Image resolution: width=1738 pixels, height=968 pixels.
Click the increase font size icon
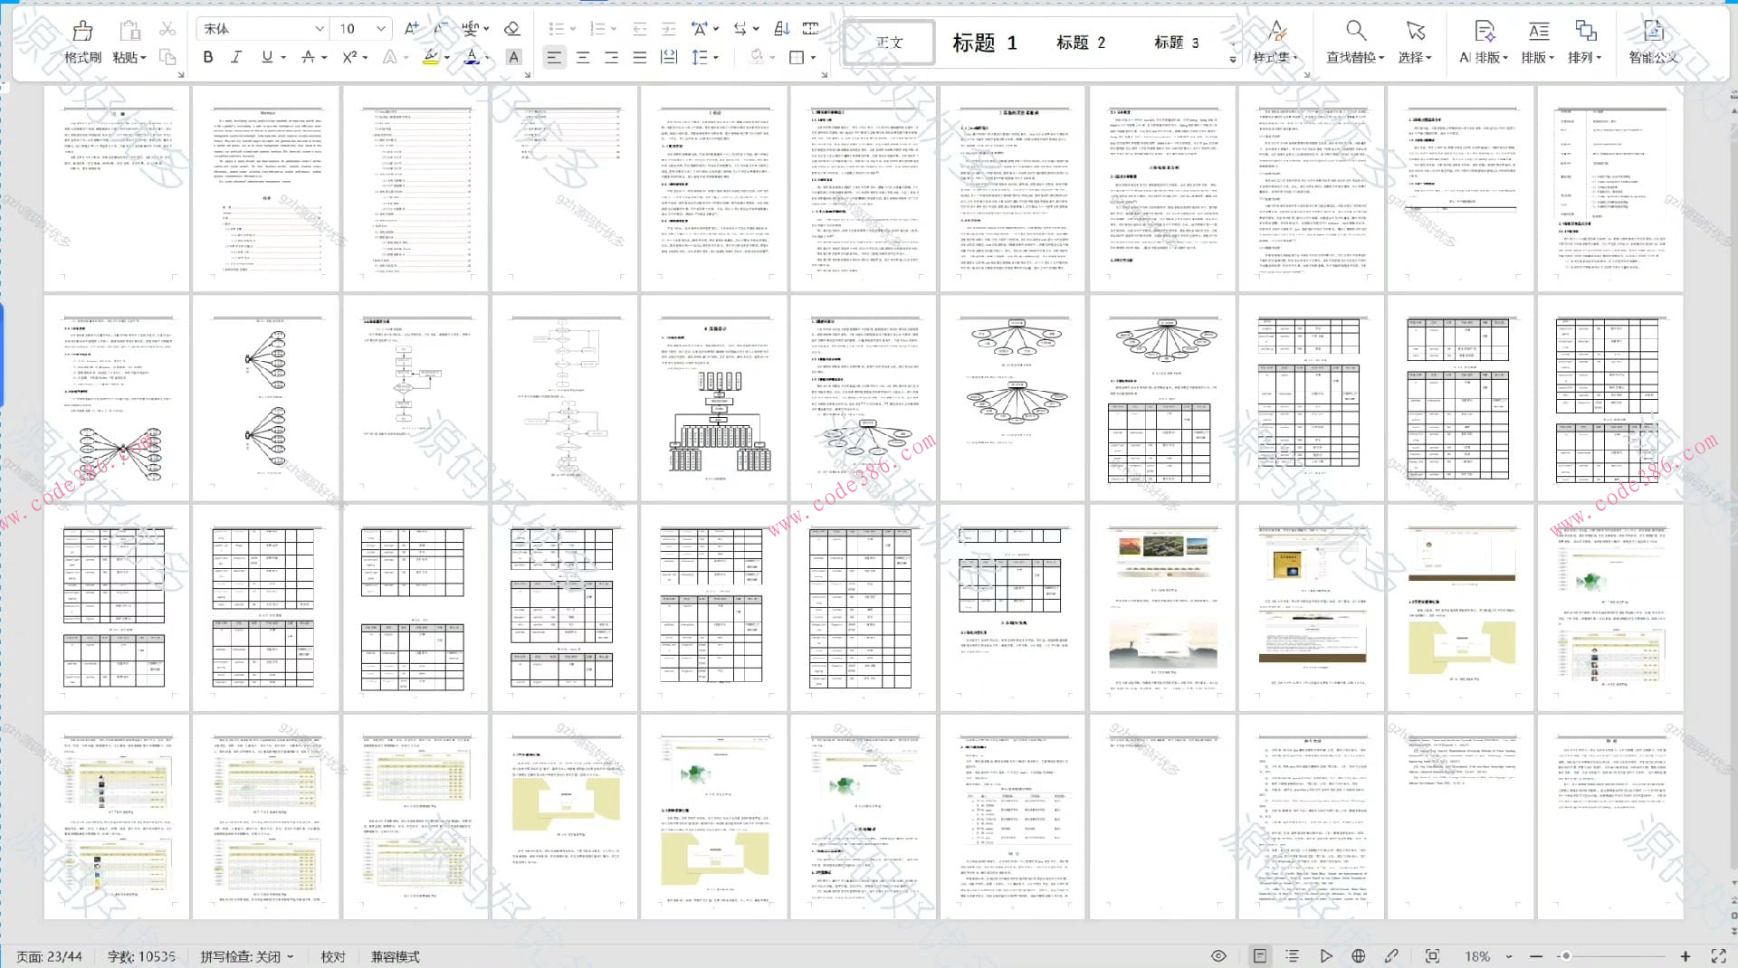[x=412, y=29]
